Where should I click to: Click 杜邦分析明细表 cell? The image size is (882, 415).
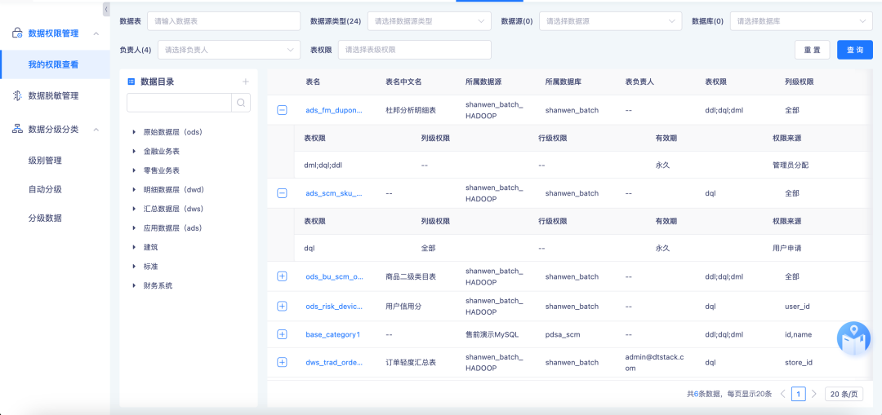(x=411, y=110)
